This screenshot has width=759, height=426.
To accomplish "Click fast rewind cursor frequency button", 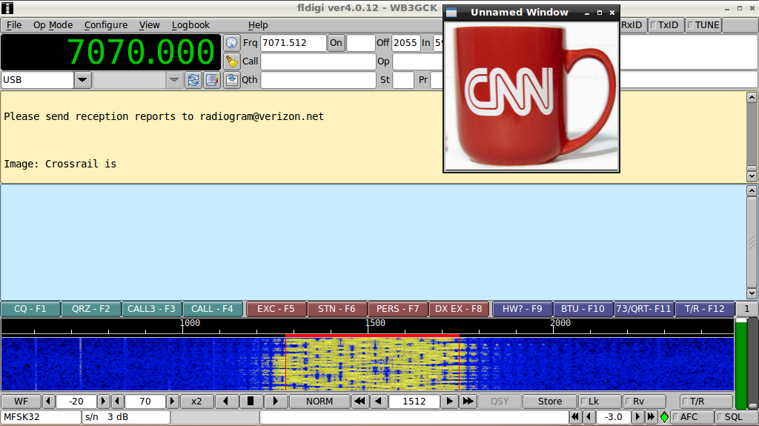I will 359,402.
